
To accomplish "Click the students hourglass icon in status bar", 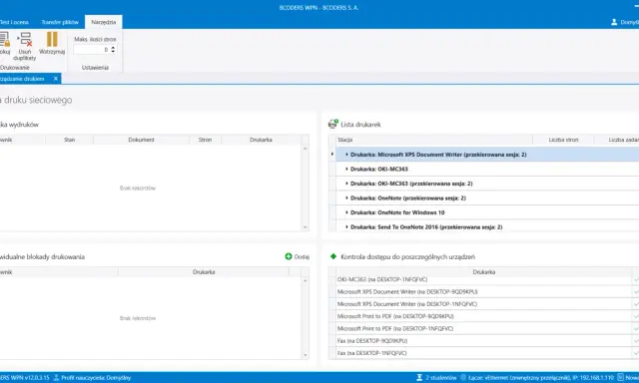I will click(x=419, y=377).
